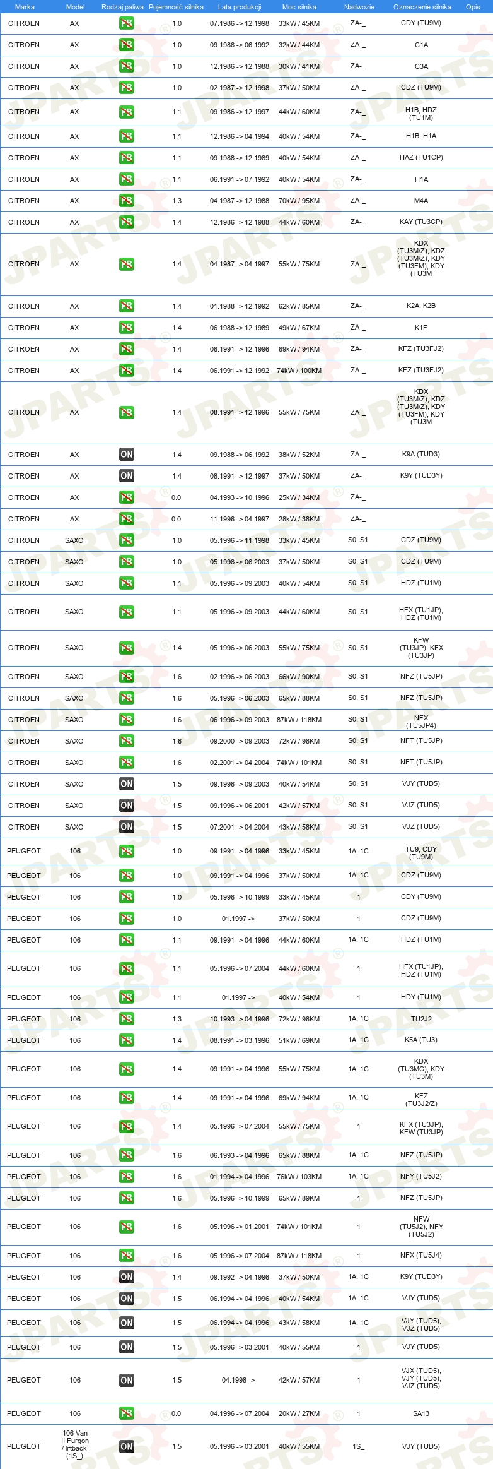Click the date range 04.1987 -> 12.1988
Image resolution: width=493 pixels, height=1469 pixels.
pos(240,201)
